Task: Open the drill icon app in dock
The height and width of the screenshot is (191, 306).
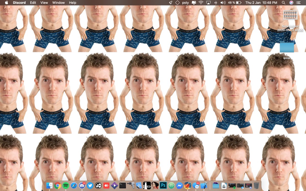Action: [x=131, y=185]
